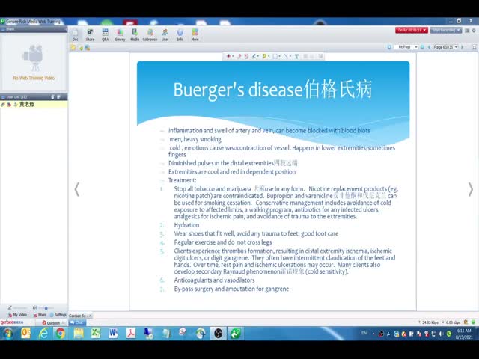Show the Info panel
The height and width of the screenshot is (359, 479).
pyautogui.click(x=180, y=35)
